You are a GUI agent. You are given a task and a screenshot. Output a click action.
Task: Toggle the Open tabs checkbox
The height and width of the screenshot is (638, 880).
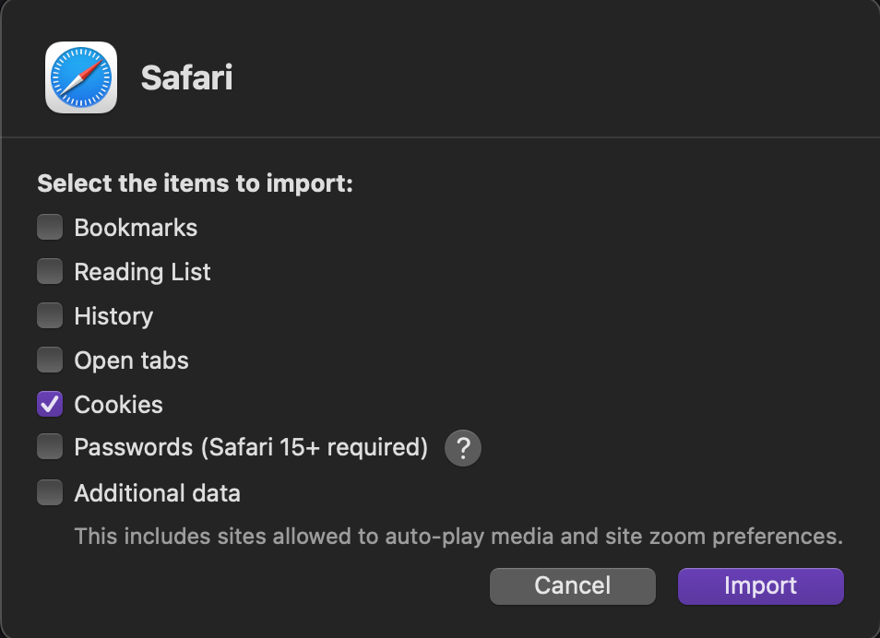click(x=50, y=360)
